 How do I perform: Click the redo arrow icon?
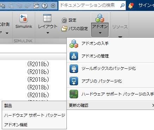click(28, 6)
